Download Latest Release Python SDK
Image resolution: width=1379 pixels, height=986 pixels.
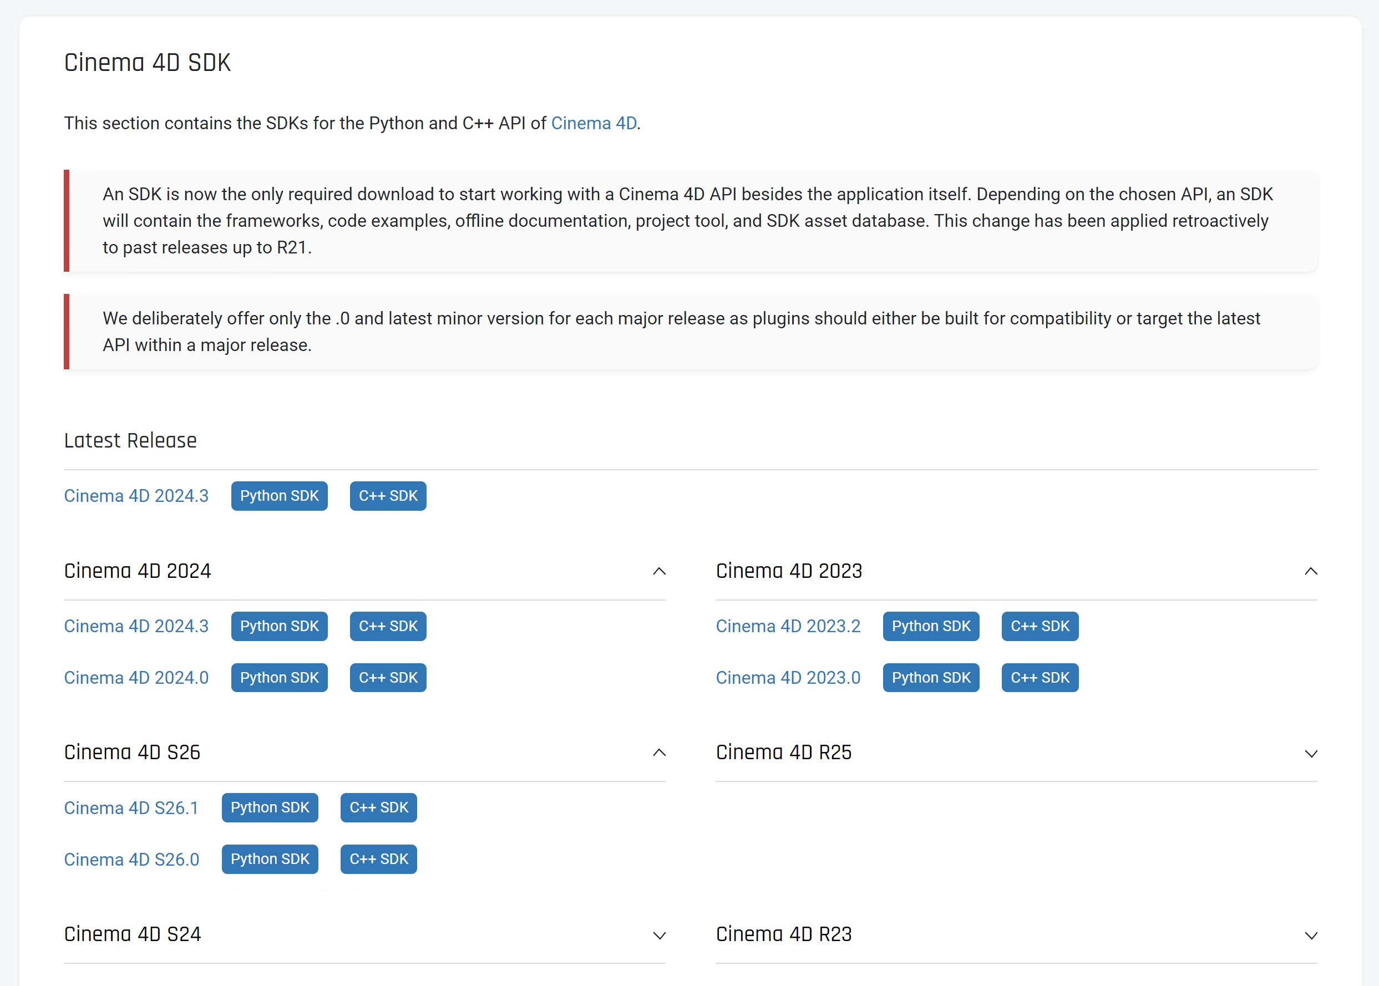(x=280, y=496)
